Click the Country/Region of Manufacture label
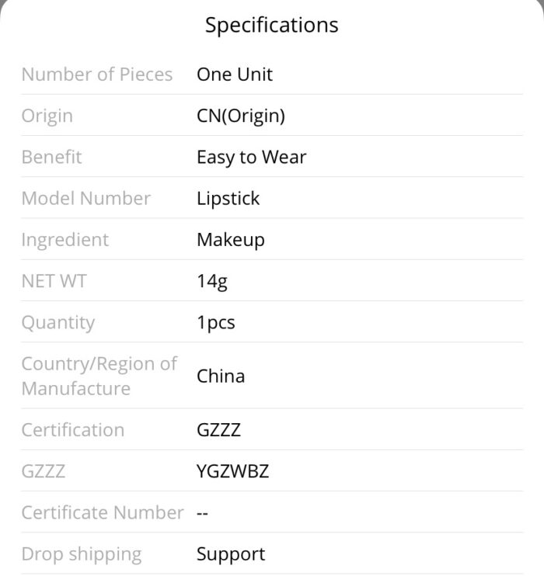The height and width of the screenshot is (576, 544). tap(99, 376)
